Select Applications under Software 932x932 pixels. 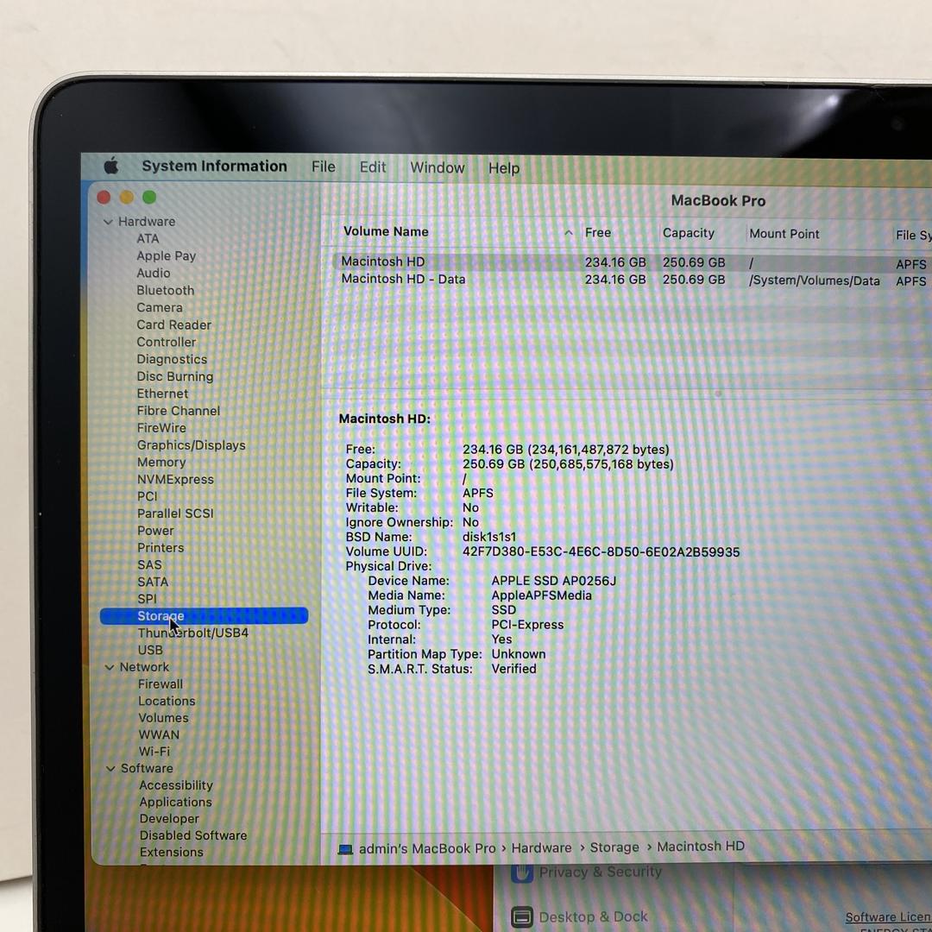point(175,803)
